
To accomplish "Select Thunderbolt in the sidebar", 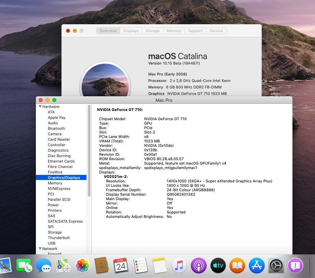I will tap(59, 238).
